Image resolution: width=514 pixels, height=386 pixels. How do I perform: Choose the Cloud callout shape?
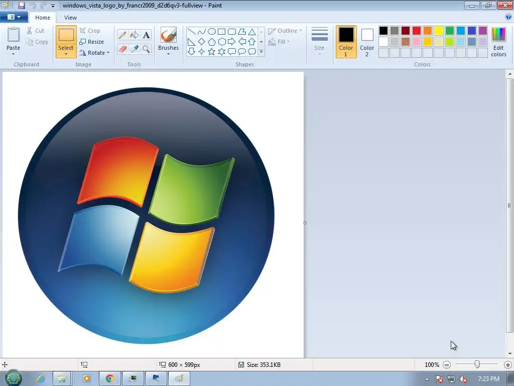(252, 52)
